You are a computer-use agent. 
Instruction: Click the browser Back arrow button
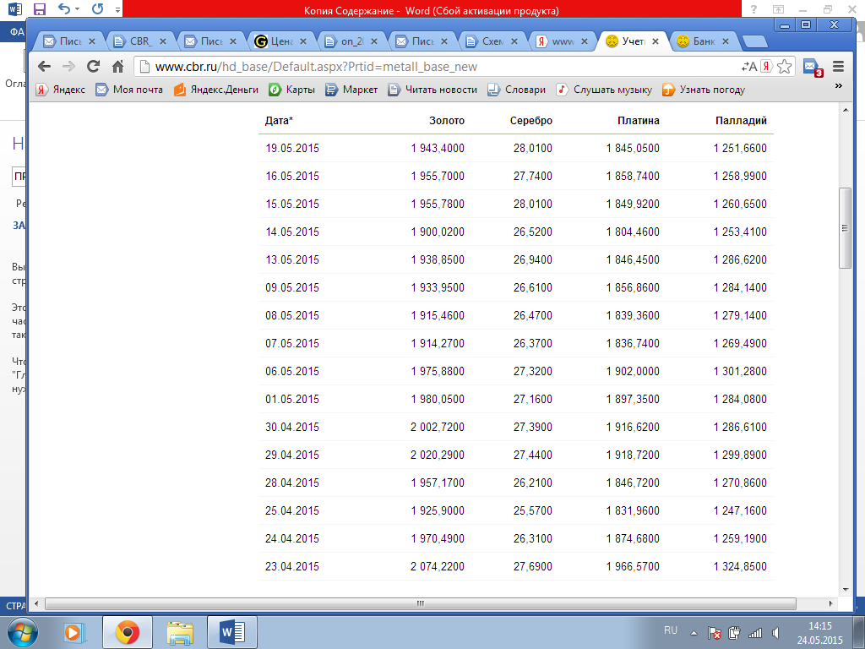coord(44,66)
